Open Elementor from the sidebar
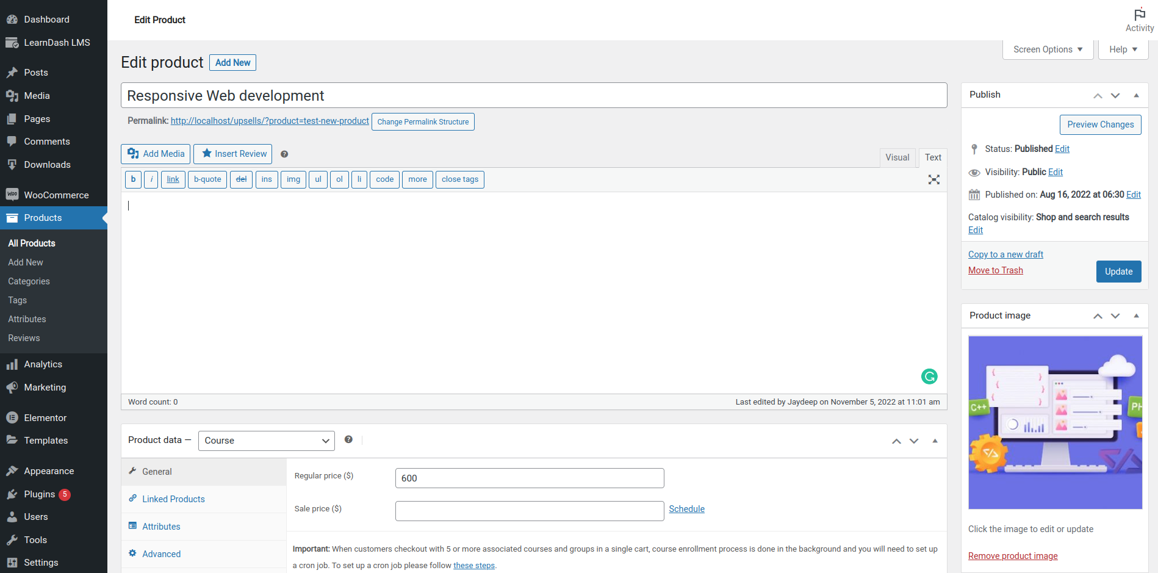The image size is (1158, 573). (45, 417)
